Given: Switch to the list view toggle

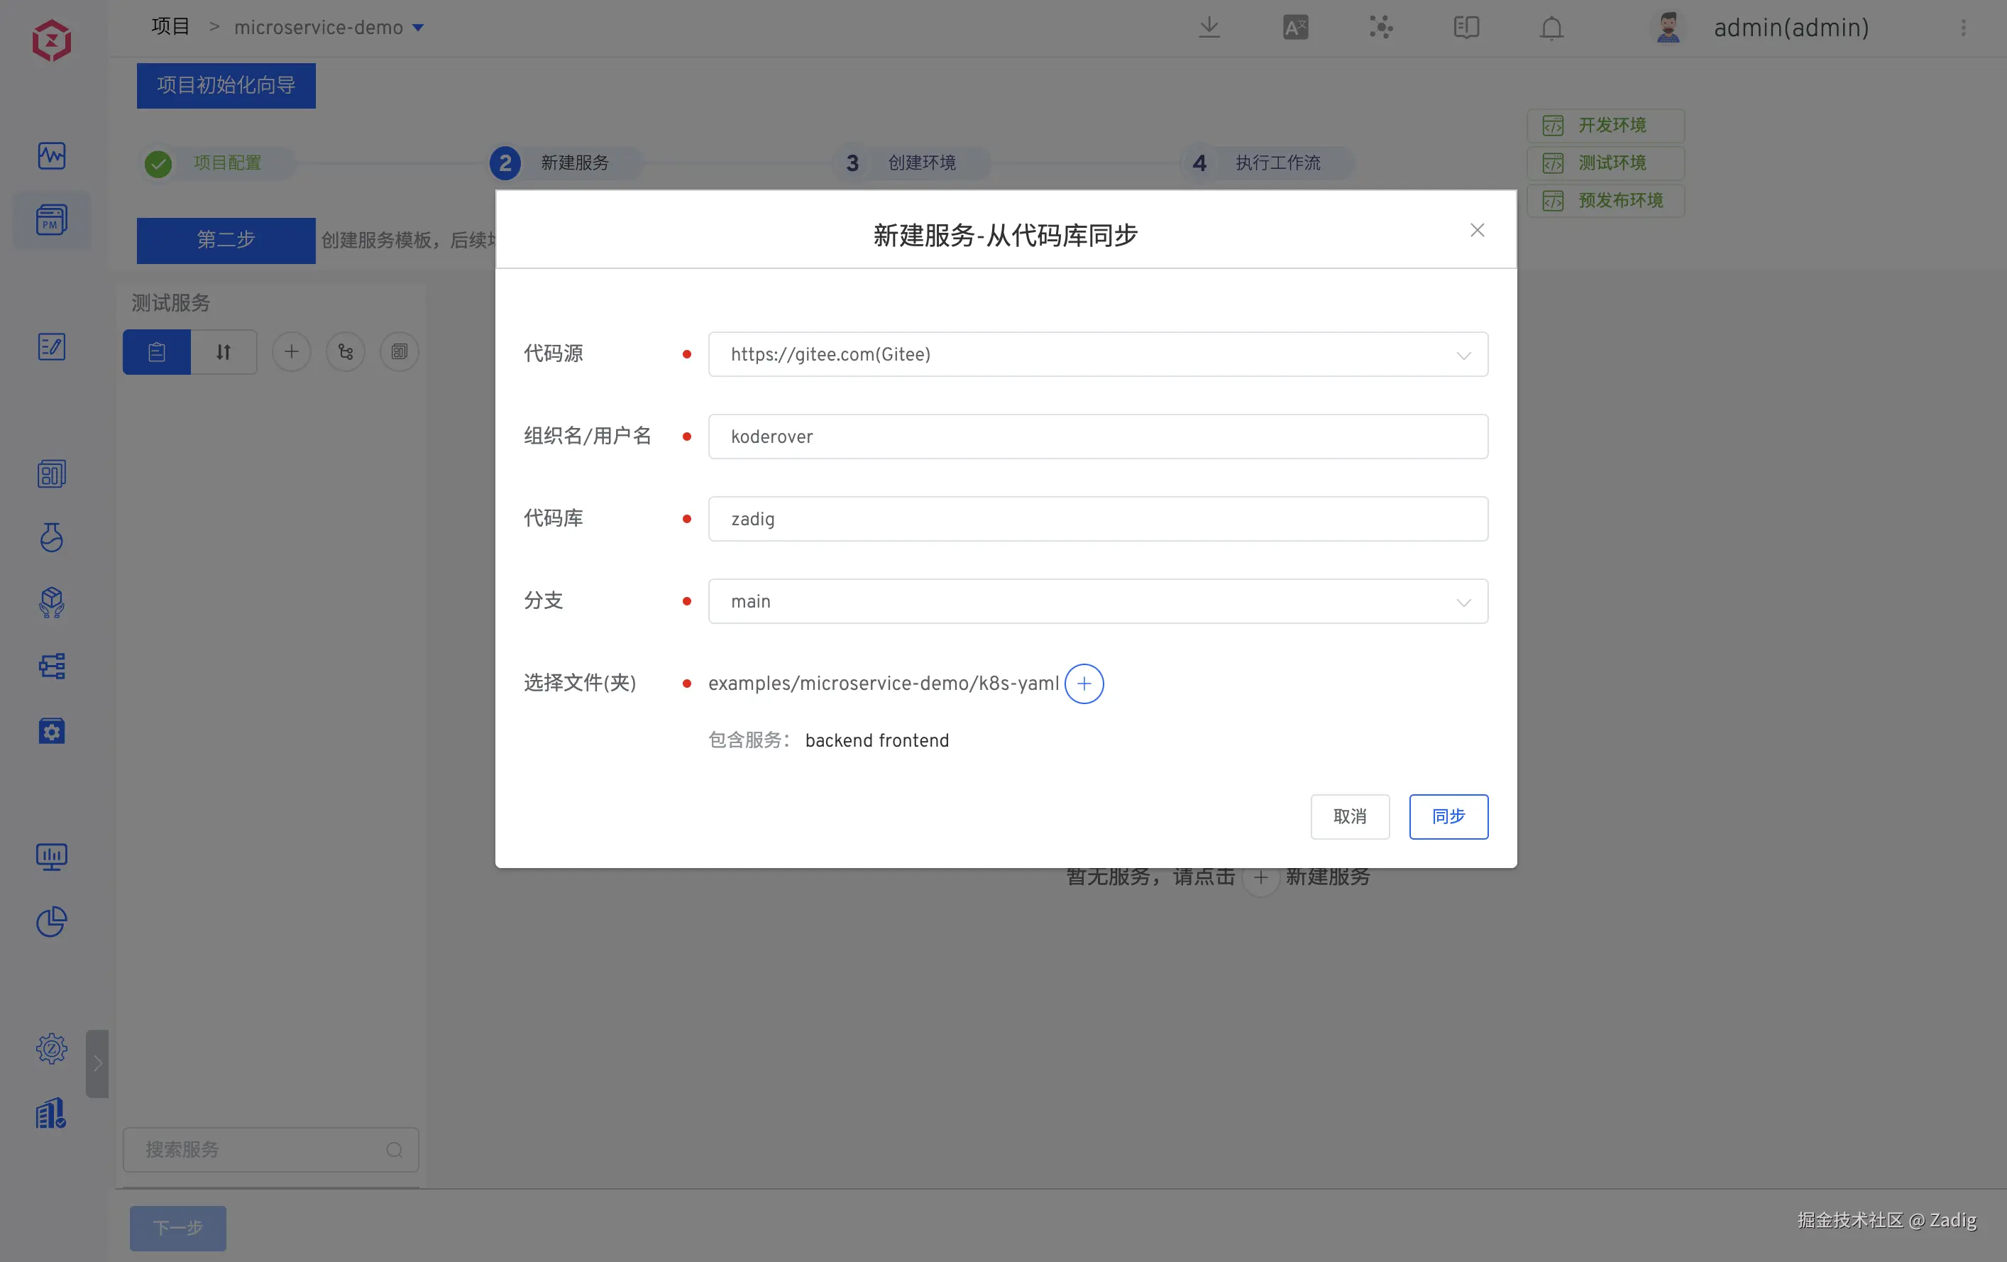Looking at the screenshot, I should (157, 352).
